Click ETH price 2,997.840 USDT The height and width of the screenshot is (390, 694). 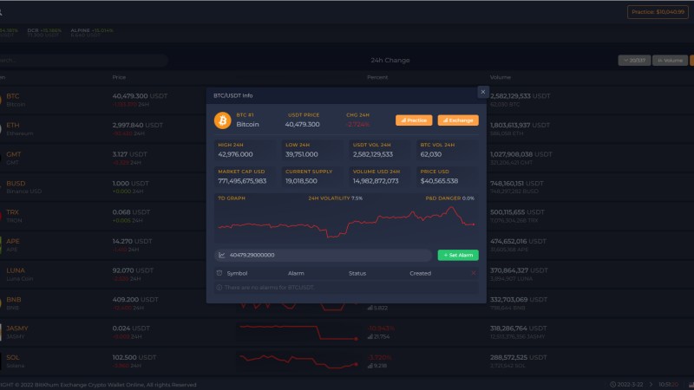(x=138, y=125)
